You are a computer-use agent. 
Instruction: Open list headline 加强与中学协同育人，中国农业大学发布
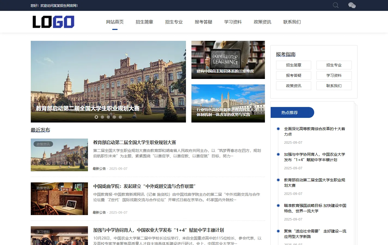click(x=158, y=230)
